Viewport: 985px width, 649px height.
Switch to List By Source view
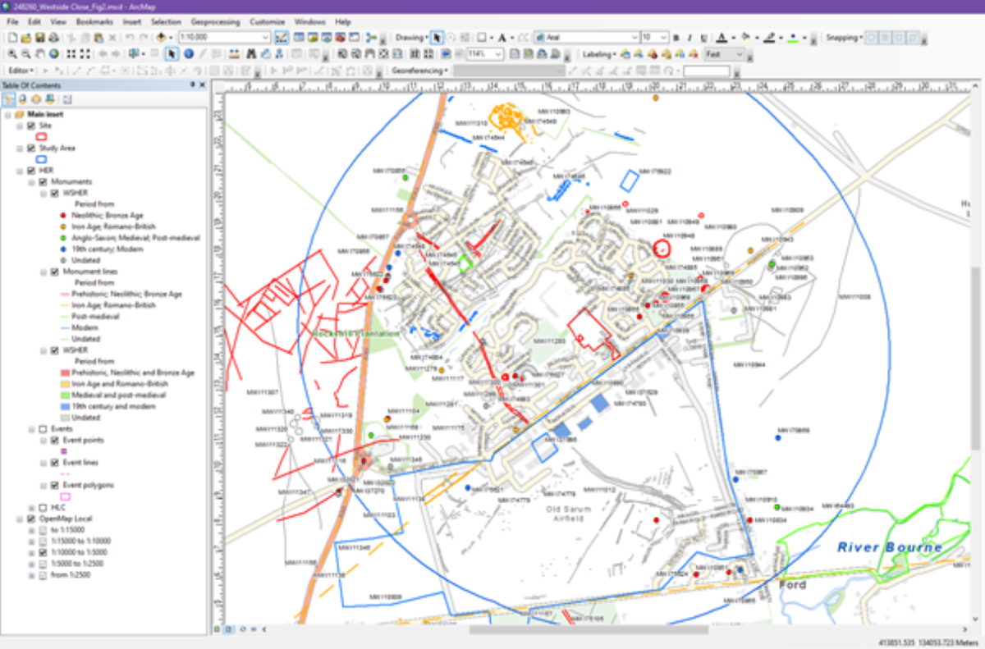pyautogui.click(x=22, y=99)
